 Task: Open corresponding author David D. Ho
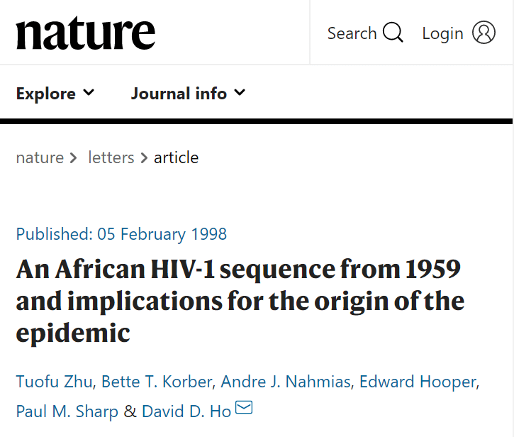pyautogui.click(x=185, y=411)
